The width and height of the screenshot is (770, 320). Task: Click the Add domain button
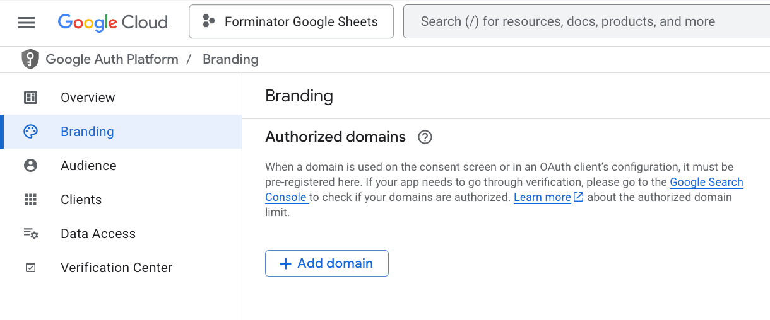click(x=326, y=263)
